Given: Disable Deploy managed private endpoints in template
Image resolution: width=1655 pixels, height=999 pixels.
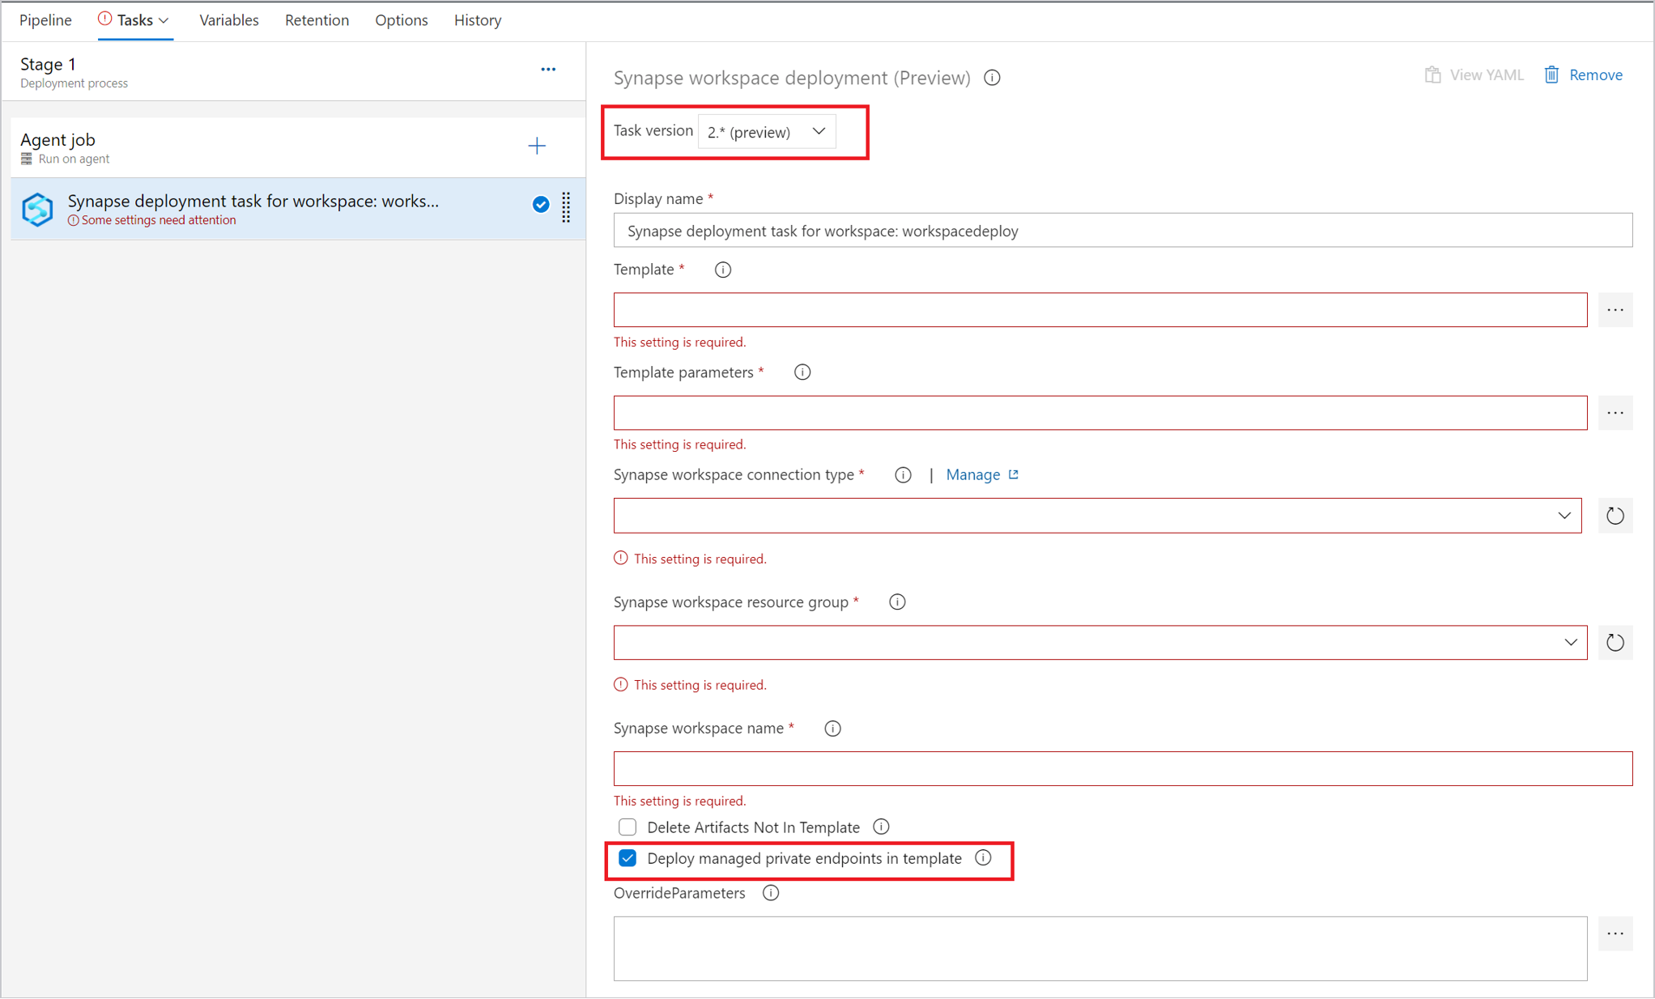Looking at the screenshot, I should 628,858.
